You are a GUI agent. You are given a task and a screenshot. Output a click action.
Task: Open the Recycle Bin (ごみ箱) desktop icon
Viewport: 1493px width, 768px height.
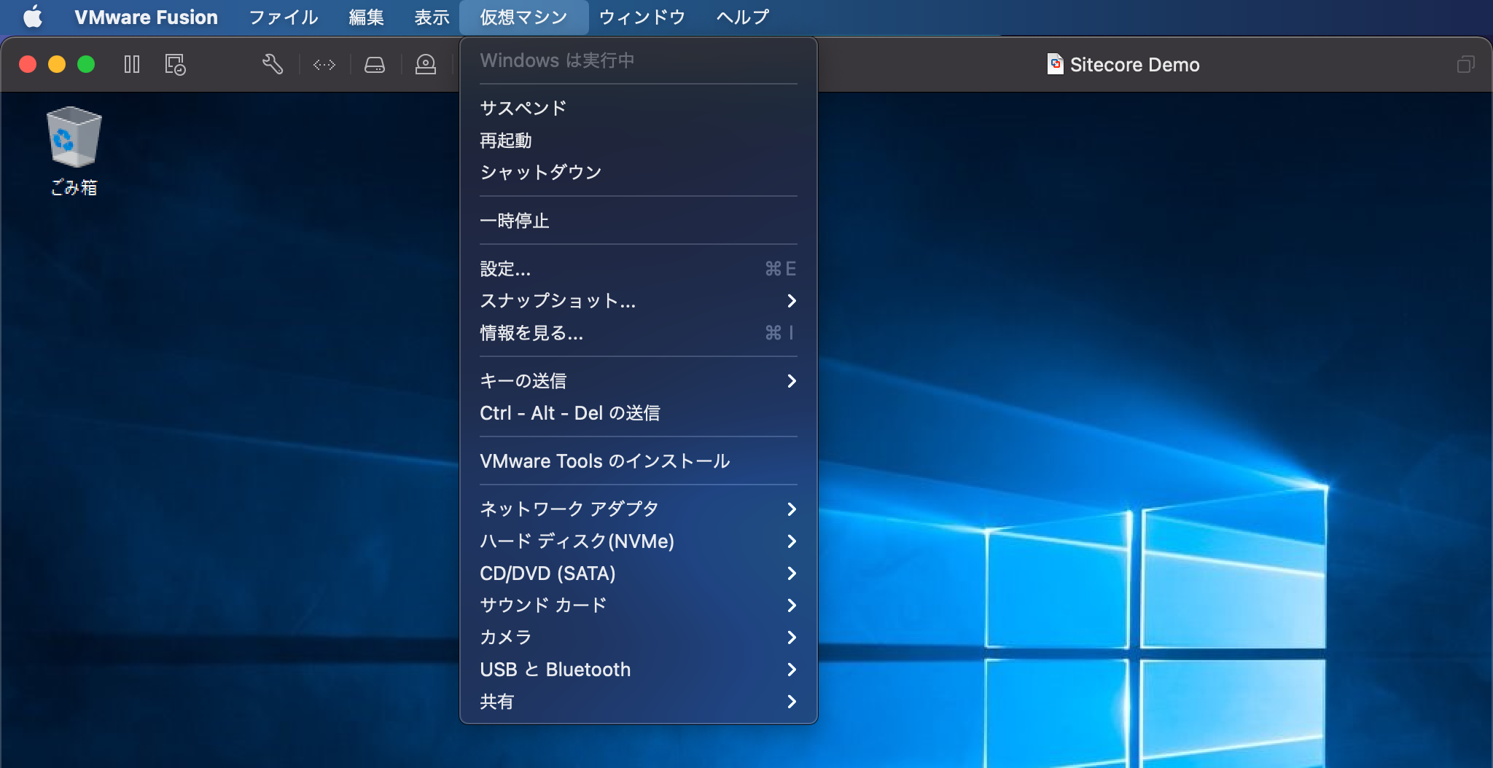[74, 152]
